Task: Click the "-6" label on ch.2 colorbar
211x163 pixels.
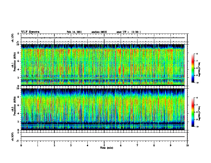Action: pos(197,98)
